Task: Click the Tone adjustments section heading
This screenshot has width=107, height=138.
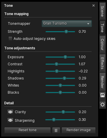Action: pos(20,48)
